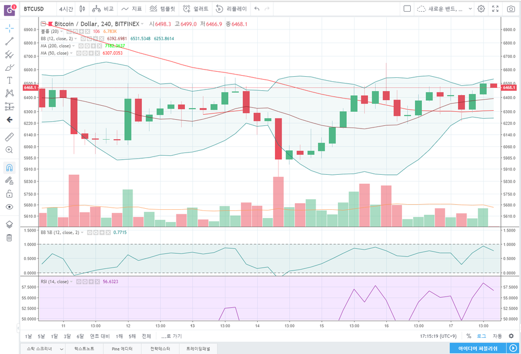Click the 비교 compare button
521x354 pixels.
point(103,9)
